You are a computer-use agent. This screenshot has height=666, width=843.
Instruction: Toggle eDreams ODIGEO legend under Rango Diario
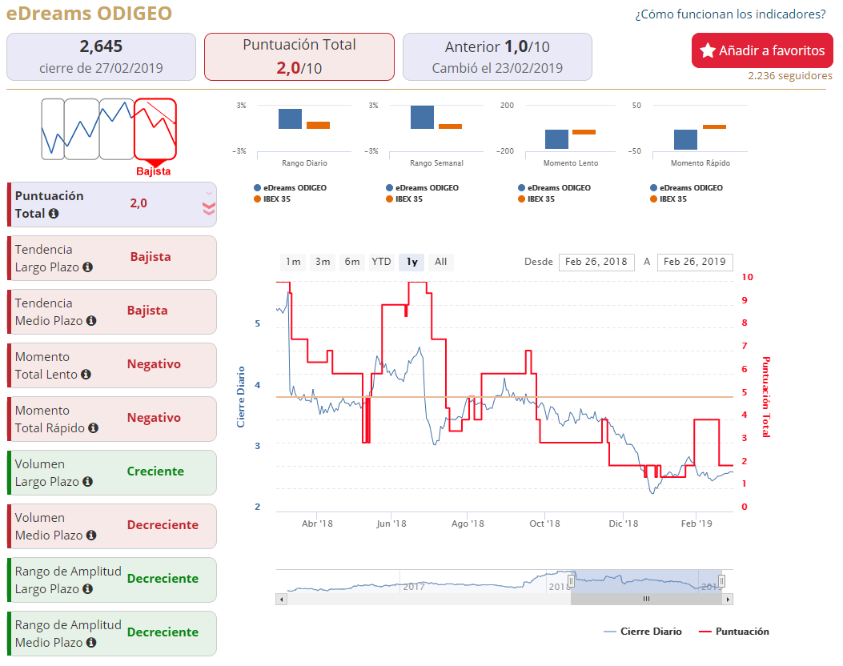click(291, 187)
